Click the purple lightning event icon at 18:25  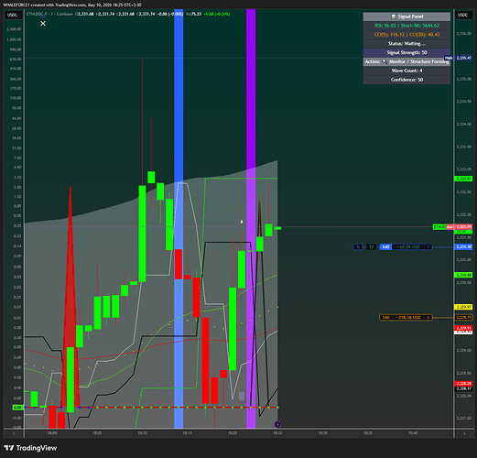277,424
